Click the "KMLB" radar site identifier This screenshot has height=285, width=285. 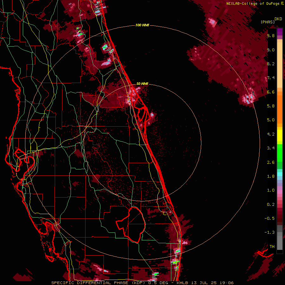click(182, 283)
